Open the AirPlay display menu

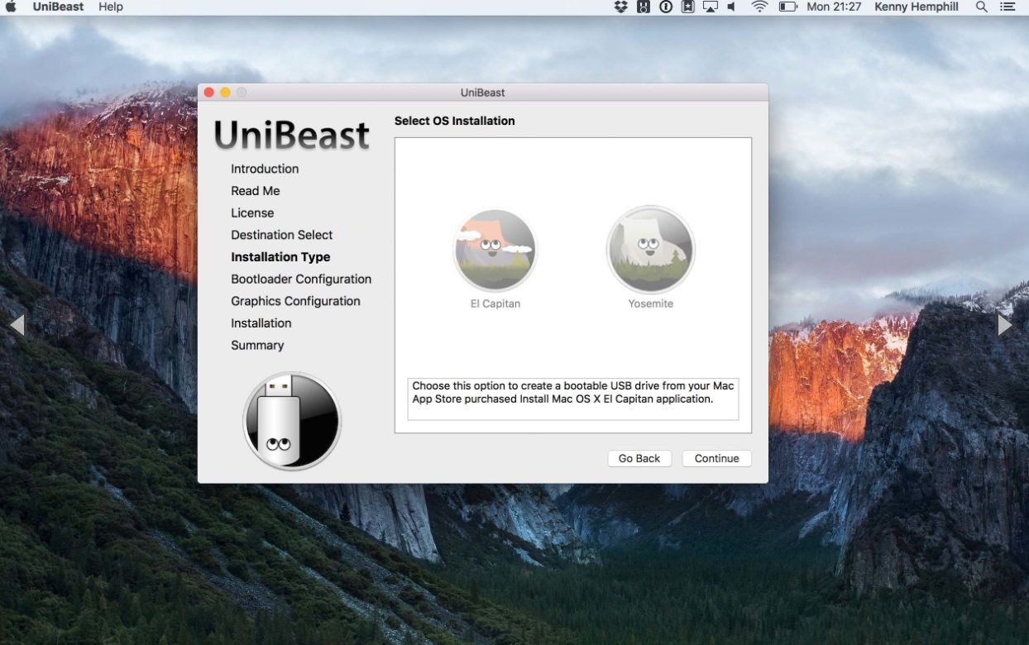coord(710,7)
